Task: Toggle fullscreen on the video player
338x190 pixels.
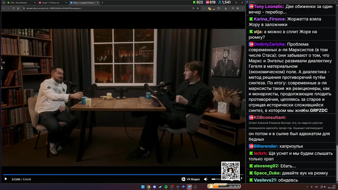Action: point(241,179)
